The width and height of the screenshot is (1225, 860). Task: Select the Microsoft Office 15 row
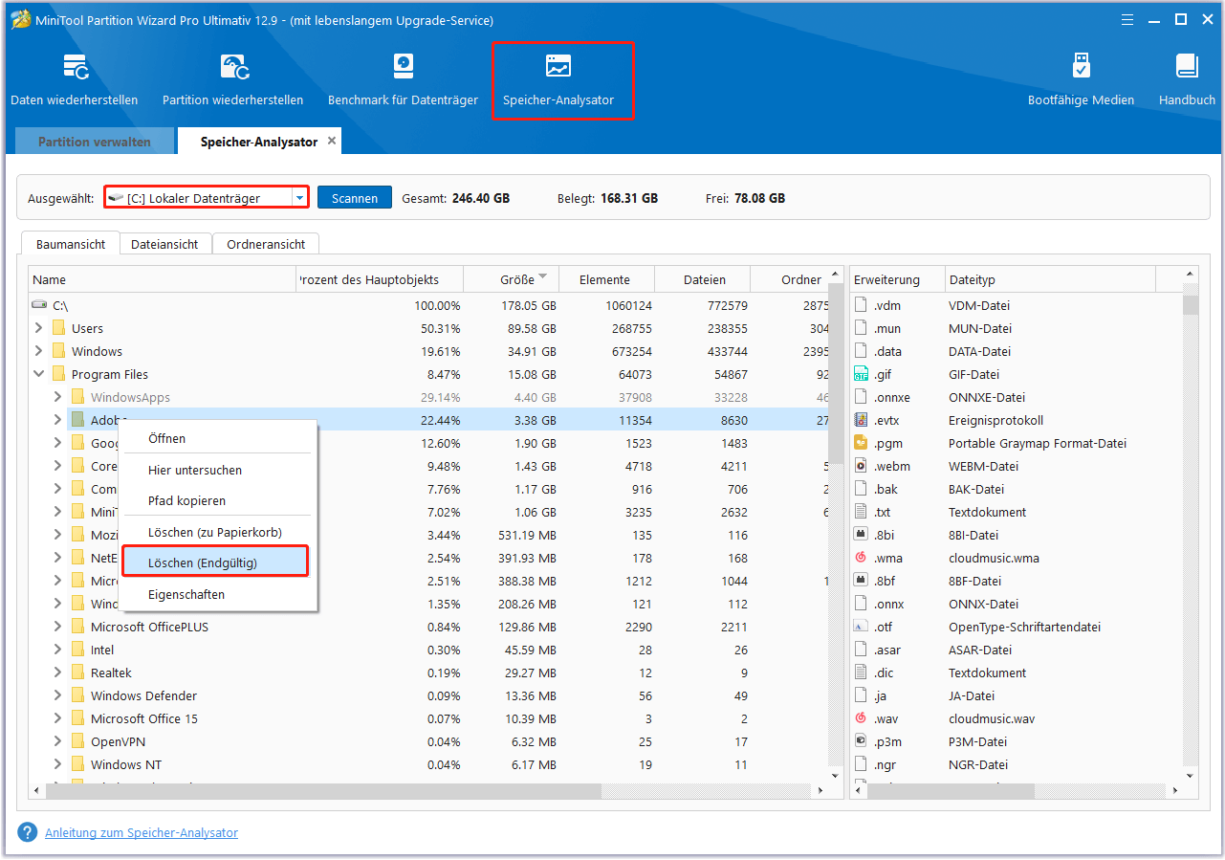[427, 718]
